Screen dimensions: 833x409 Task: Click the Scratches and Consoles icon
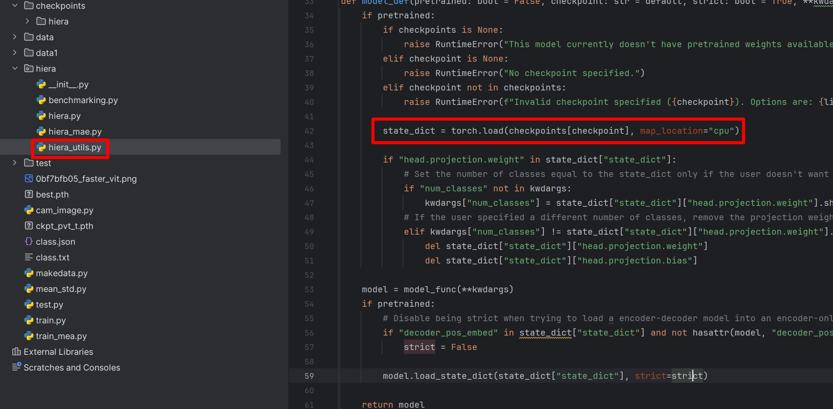pos(17,367)
